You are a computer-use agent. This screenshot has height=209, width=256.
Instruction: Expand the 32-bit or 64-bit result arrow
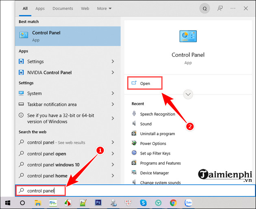coord(113,119)
